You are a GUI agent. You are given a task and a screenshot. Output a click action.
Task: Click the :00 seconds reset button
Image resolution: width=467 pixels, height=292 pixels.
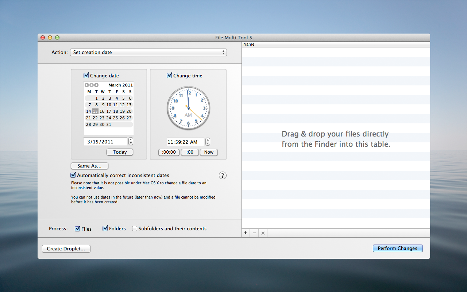coord(190,152)
